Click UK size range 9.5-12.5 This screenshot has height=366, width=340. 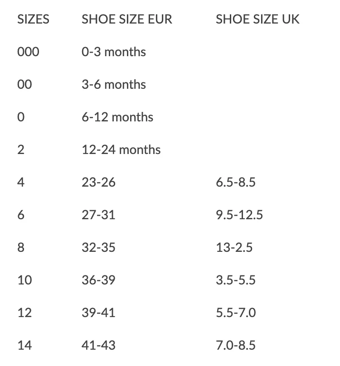pos(239,215)
